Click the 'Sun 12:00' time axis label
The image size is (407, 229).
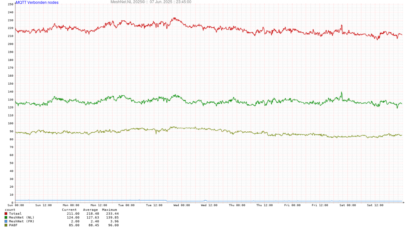click(43, 205)
